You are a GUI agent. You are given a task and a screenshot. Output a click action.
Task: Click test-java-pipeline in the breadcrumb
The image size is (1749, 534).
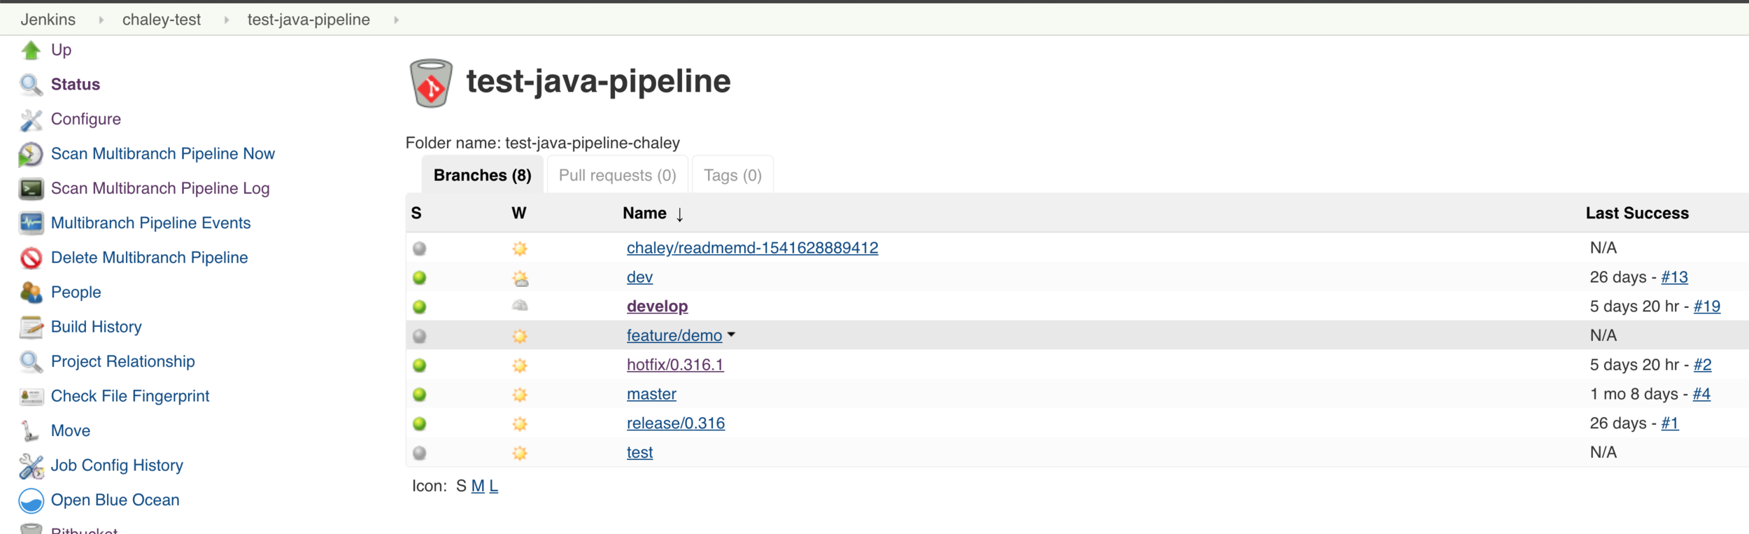(309, 20)
